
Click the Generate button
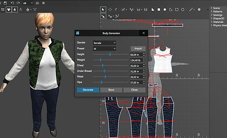click(x=88, y=90)
